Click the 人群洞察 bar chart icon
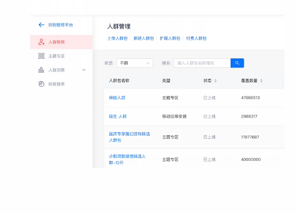This screenshot has width=296, height=213. pos(41,70)
